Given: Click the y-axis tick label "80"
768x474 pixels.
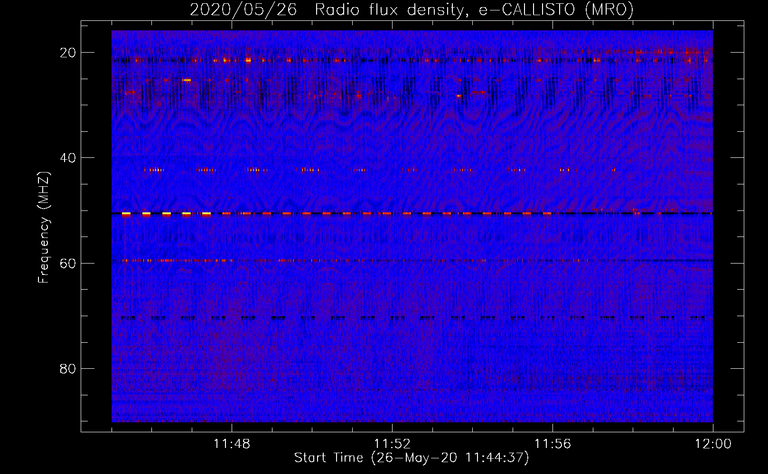Looking at the screenshot, I should click(68, 369).
